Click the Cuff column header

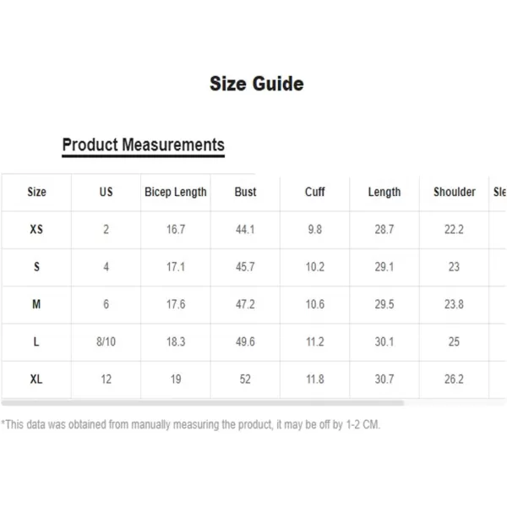point(315,192)
